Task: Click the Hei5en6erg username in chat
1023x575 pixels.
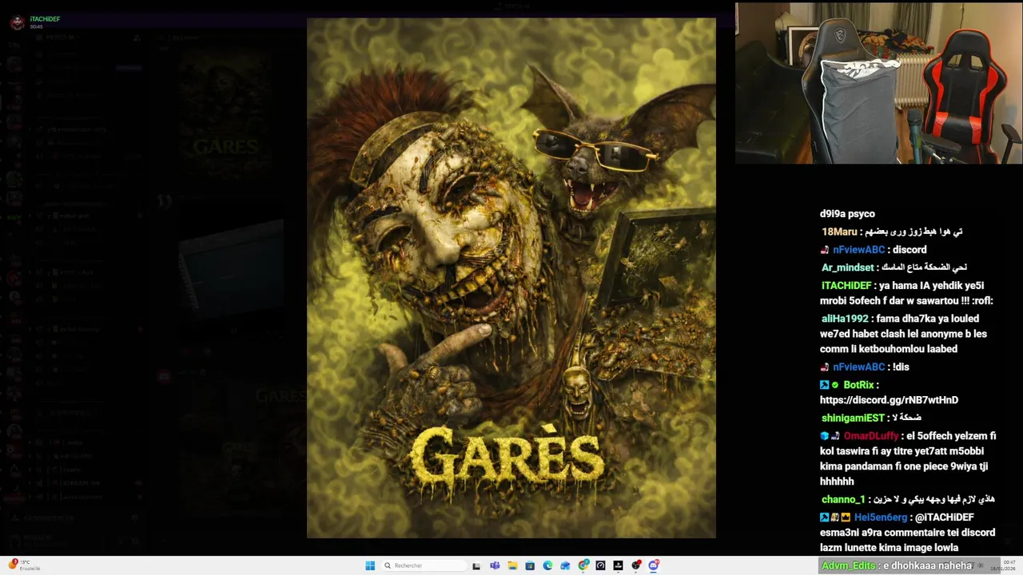Action: (880, 517)
